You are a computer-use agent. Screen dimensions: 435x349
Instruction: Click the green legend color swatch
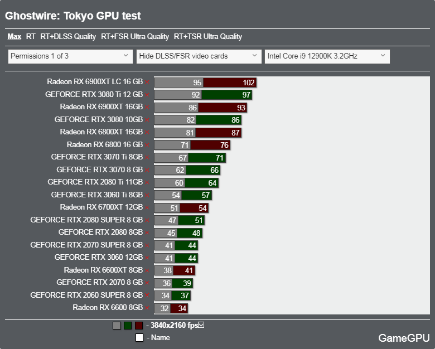[128, 326]
